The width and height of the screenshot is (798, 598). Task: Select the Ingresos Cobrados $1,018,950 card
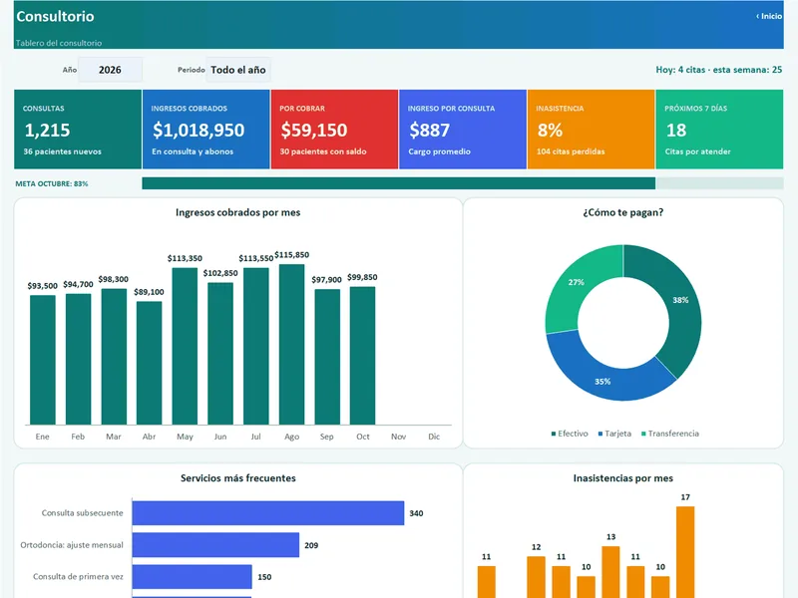tap(206, 130)
